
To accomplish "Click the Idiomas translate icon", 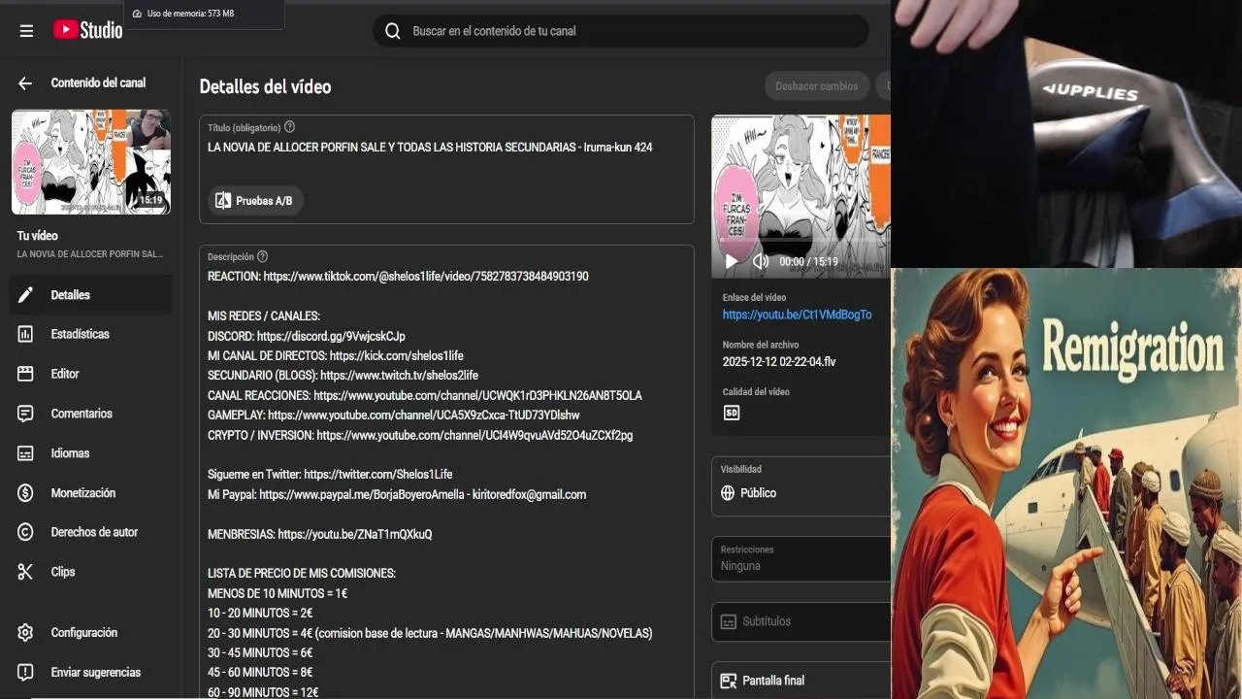I will point(25,453).
